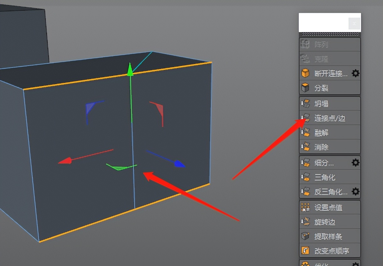Click the 分裂 (Split) cube icon

(305, 87)
